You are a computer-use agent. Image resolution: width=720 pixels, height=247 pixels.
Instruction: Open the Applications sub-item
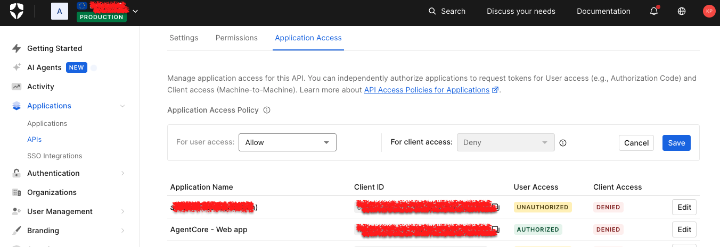coord(47,123)
